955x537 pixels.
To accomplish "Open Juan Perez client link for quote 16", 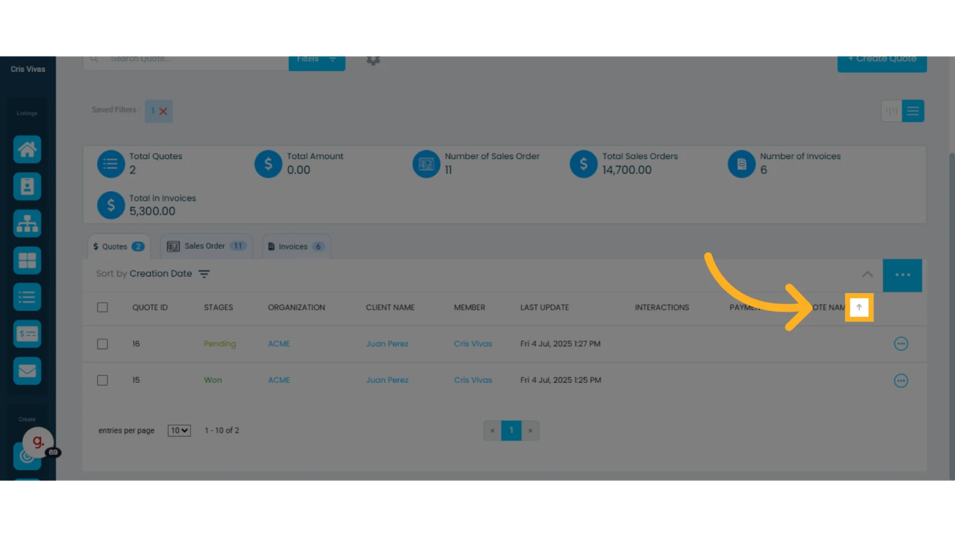I will coord(387,344).
